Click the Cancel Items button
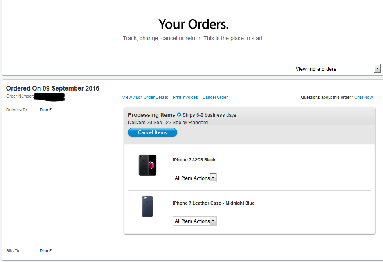The height and width of the screenshot is (262, 383). pos(153,132)
